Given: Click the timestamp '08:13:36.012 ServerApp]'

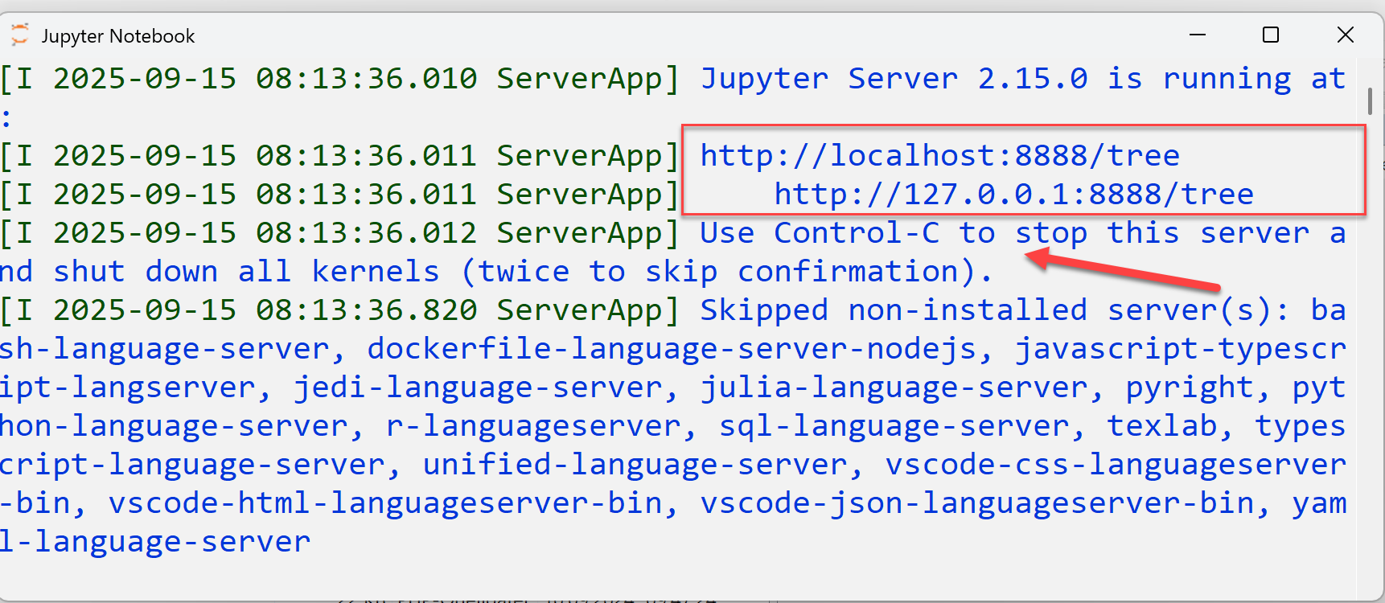Looking at the screenshot, I should [468, 233].
